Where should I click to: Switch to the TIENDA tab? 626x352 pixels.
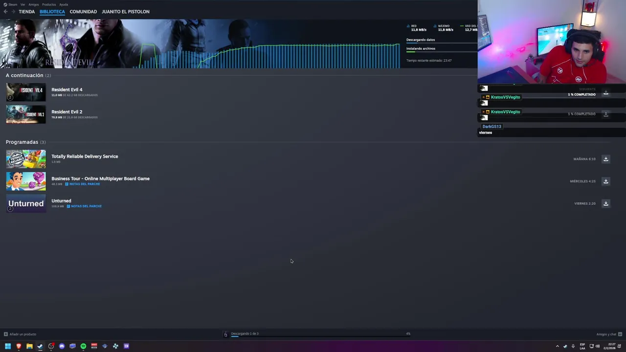click(x=27, y=12)
